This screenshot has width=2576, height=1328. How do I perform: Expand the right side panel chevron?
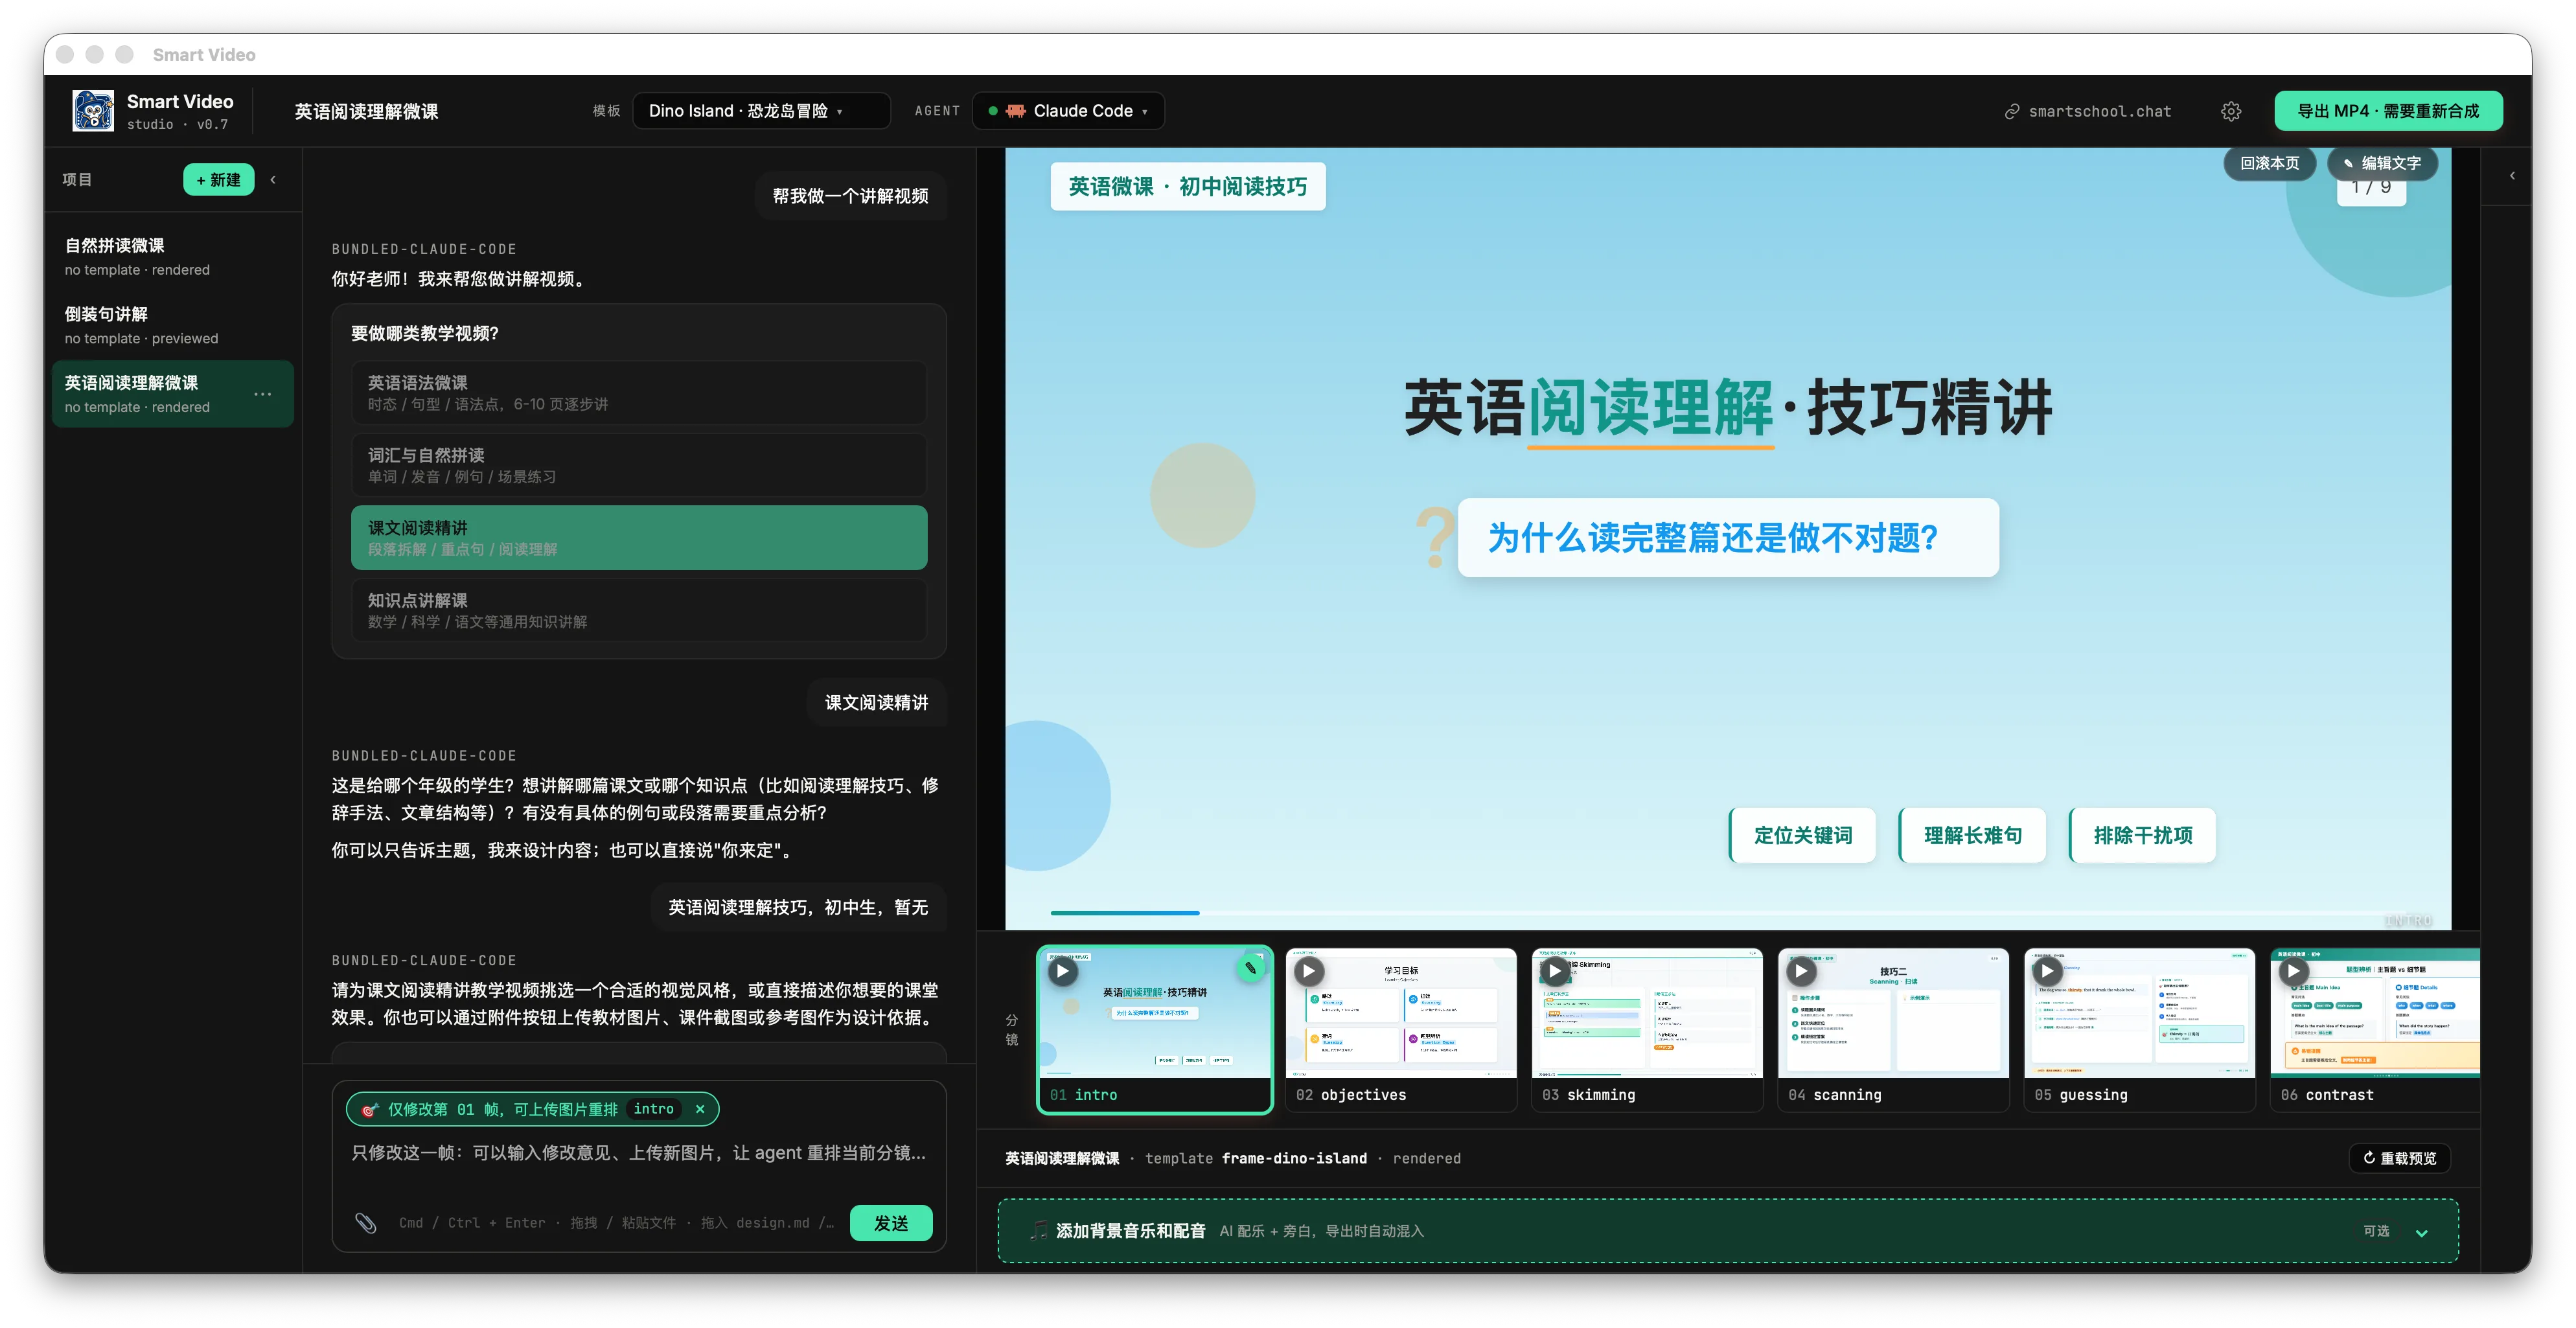point(2512,176)
